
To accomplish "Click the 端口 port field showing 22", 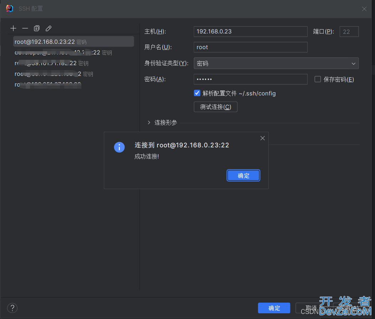I will (x=349, y=31).
